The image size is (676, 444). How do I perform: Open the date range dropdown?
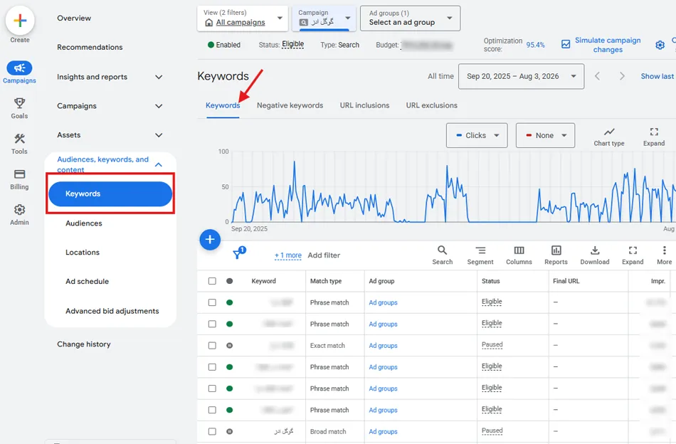tap(521, 76)
